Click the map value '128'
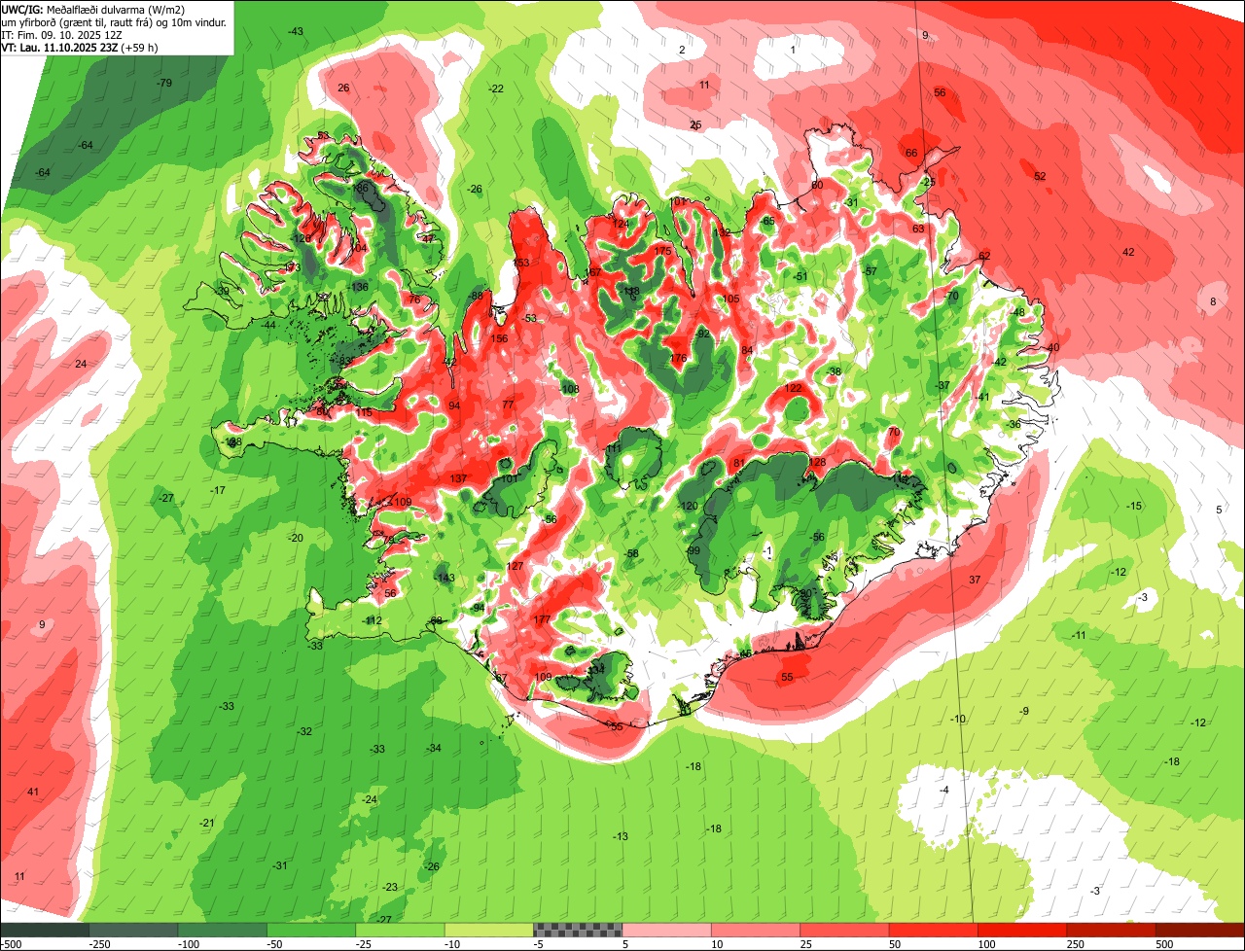This screenshot has width=1245, height=951. coord(817,462)
